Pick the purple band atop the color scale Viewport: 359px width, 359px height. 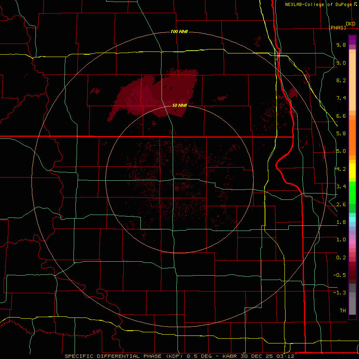(x=352, y=40)
